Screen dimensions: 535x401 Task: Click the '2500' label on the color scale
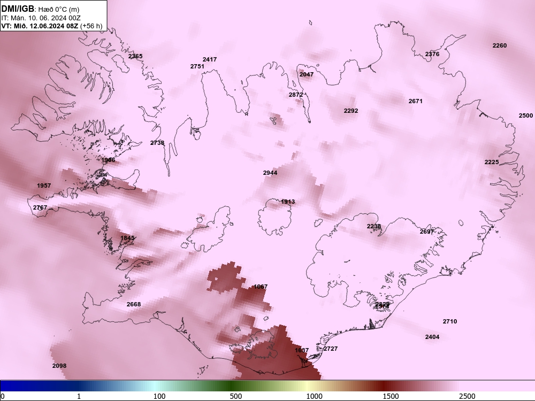pyautogui.click(x=467, y=396)
